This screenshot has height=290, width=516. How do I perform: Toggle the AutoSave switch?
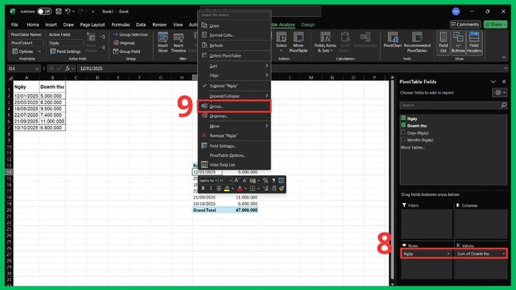(x=44, y=12)
